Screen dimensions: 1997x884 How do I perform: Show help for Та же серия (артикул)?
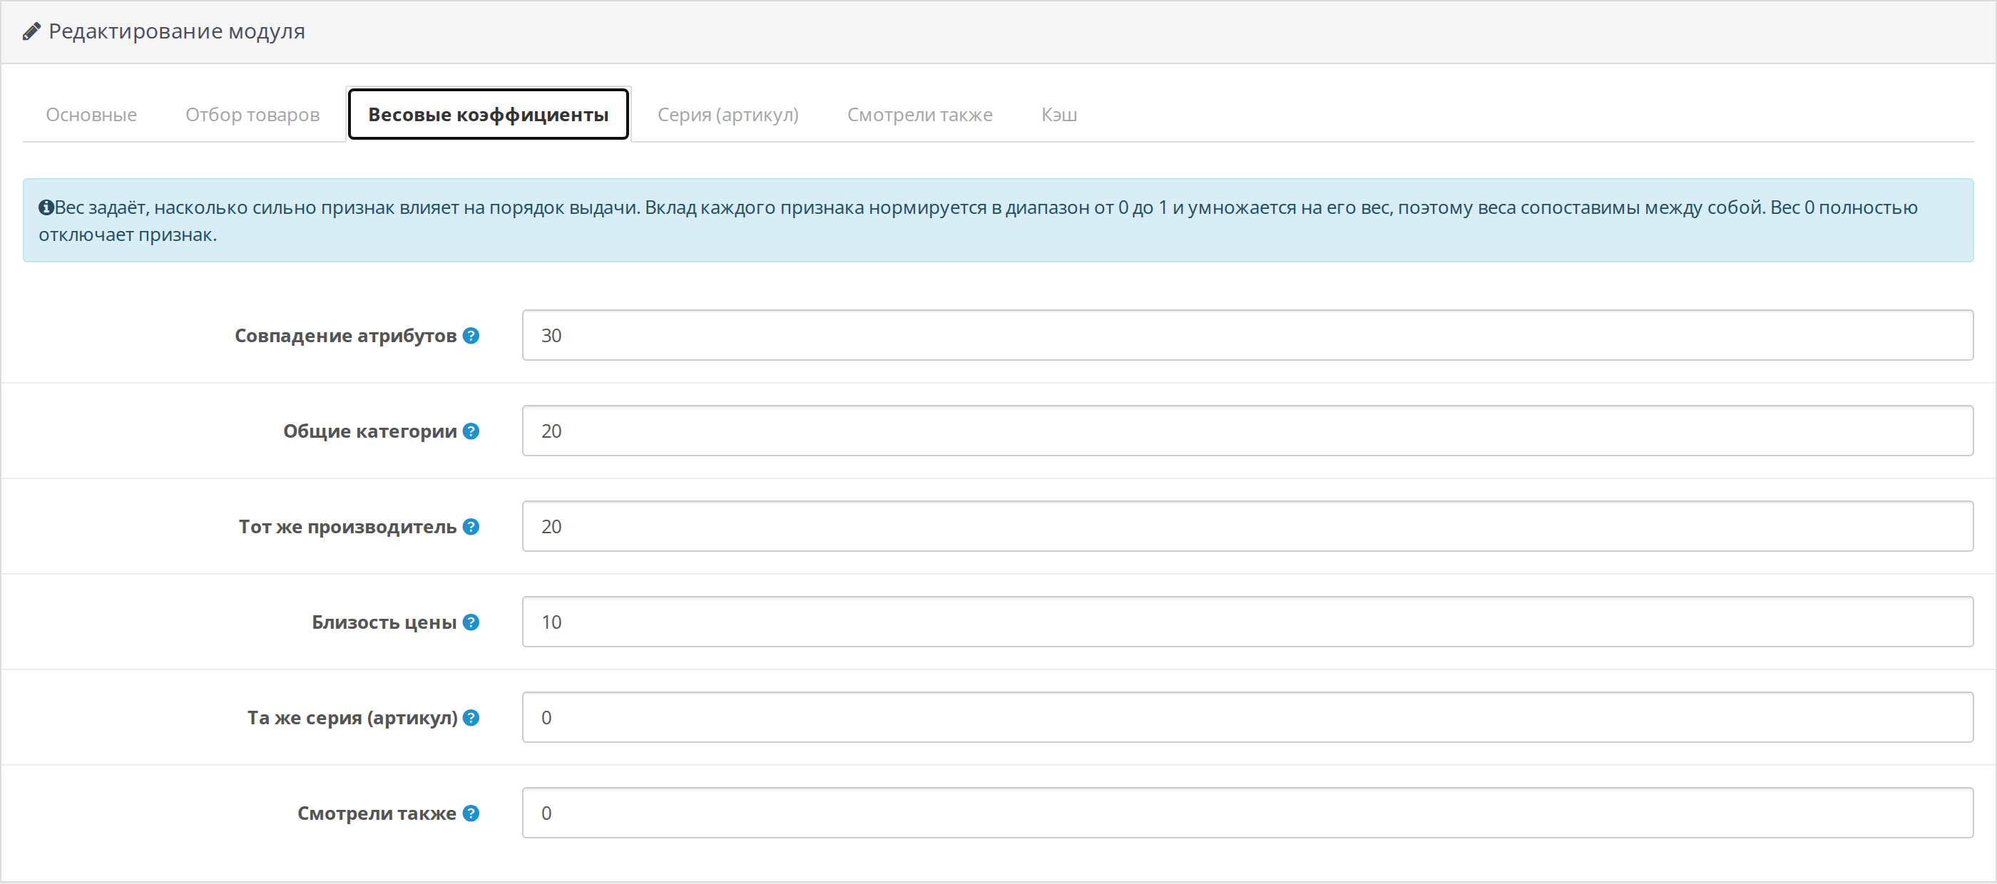[471, 717]
